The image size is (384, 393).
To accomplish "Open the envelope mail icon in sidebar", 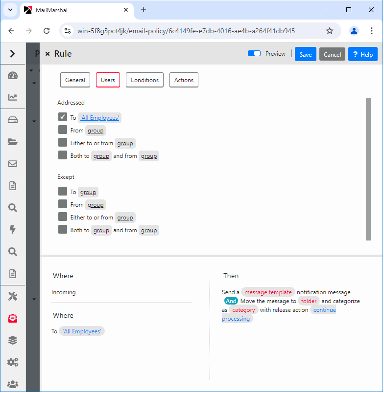I will tap(13, 164).
